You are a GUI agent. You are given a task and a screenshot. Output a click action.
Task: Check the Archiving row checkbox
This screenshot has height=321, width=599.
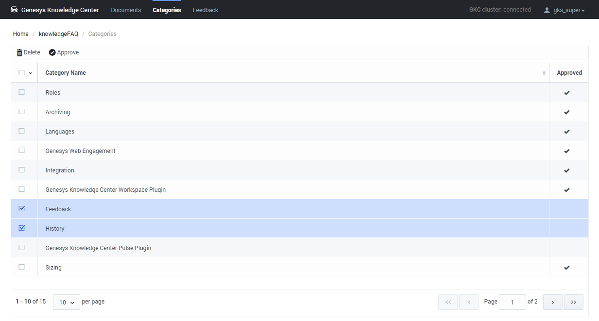coord(21,112)
